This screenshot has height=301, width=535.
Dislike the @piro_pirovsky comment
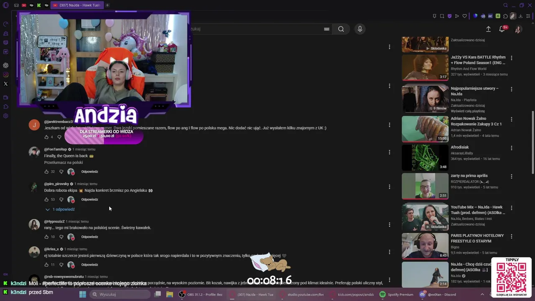coord(61,199)
